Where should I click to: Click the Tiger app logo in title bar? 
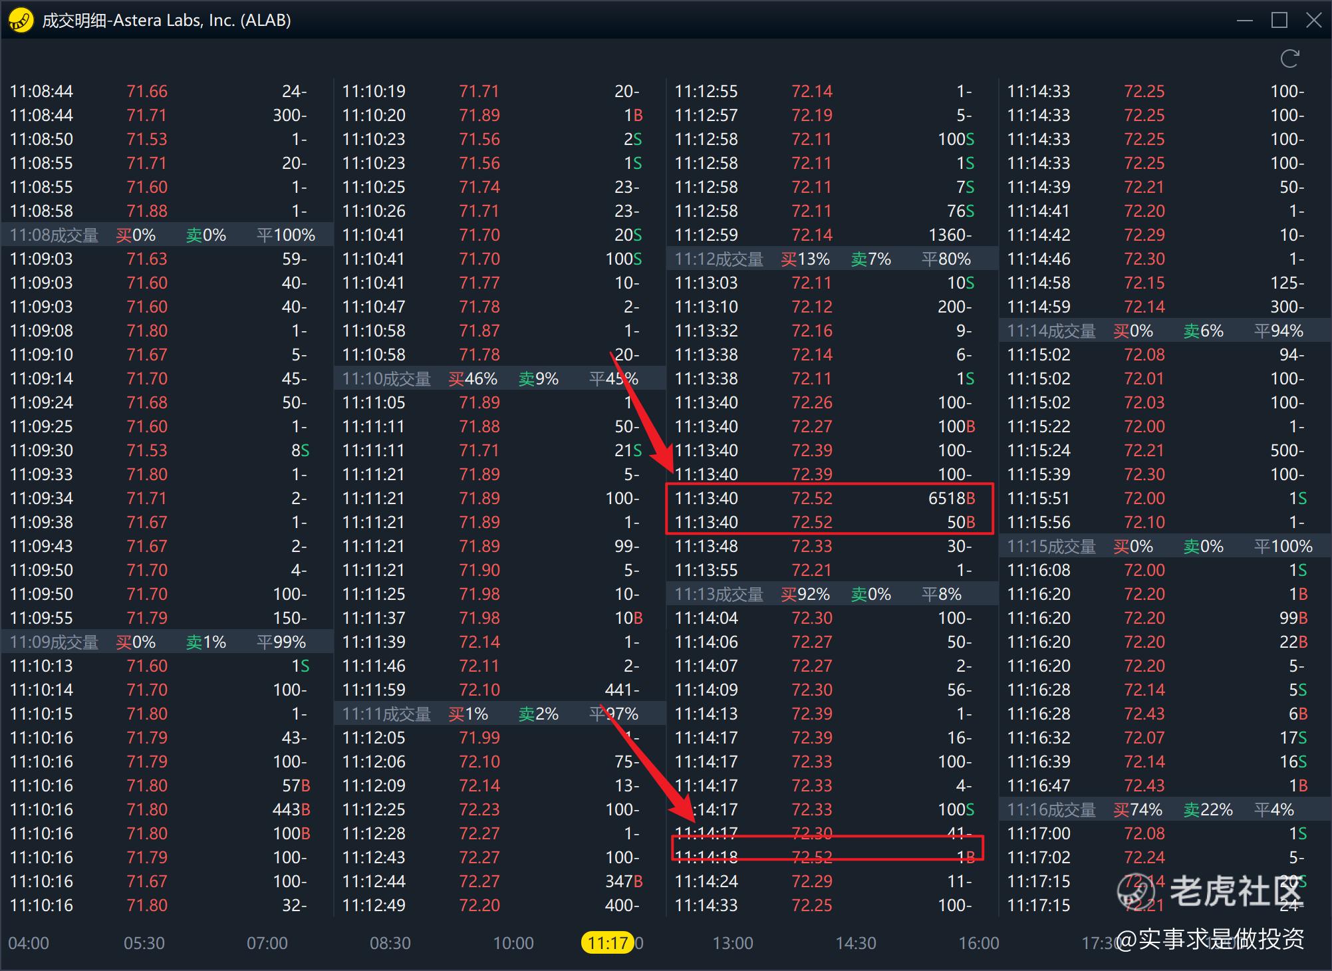[21, 21]
